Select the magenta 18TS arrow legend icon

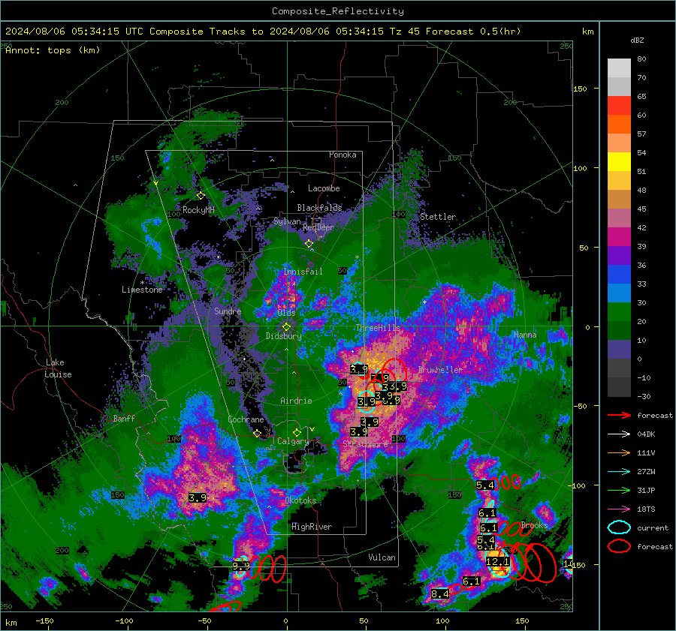[x=619, y=509]
